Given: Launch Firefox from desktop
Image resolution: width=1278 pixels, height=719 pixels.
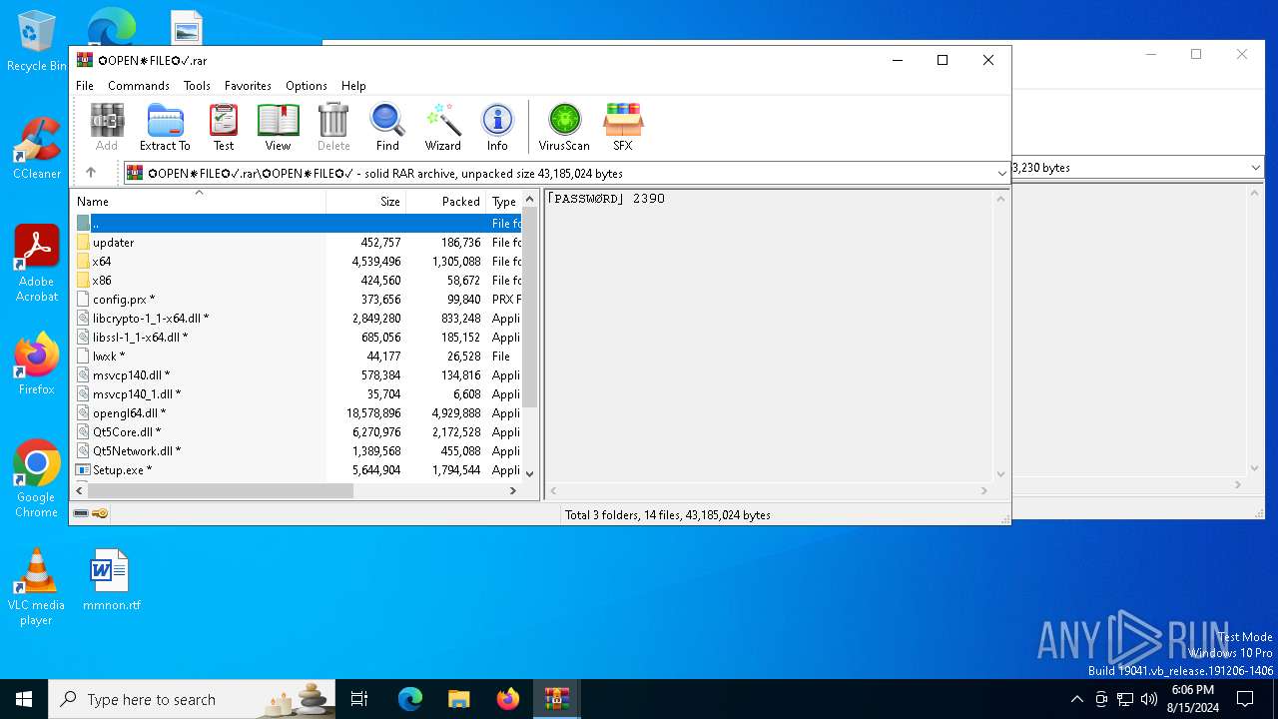Looking at the screenshot, I should coord(37,363).
